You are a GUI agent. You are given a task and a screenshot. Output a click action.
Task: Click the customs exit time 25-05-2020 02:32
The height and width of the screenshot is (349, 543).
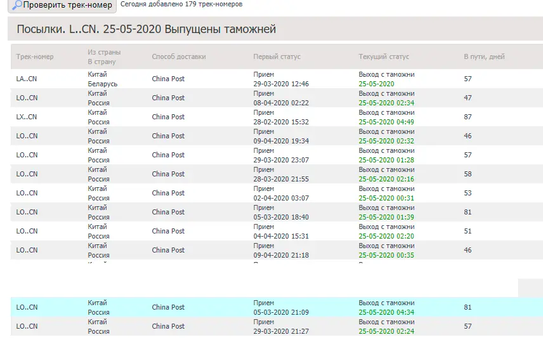386,141
